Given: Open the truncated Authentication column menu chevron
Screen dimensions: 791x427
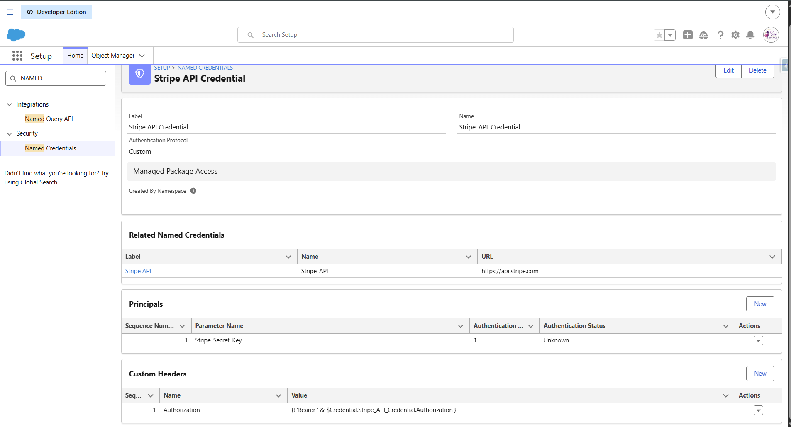Looking at the screenshot, I should [x=531, y=326].
